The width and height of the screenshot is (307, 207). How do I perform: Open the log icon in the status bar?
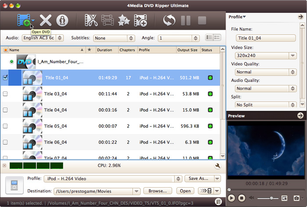point(218,201)
